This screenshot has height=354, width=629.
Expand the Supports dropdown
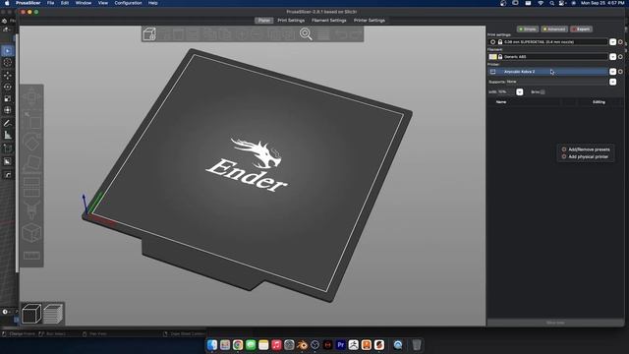click(612, 82)
